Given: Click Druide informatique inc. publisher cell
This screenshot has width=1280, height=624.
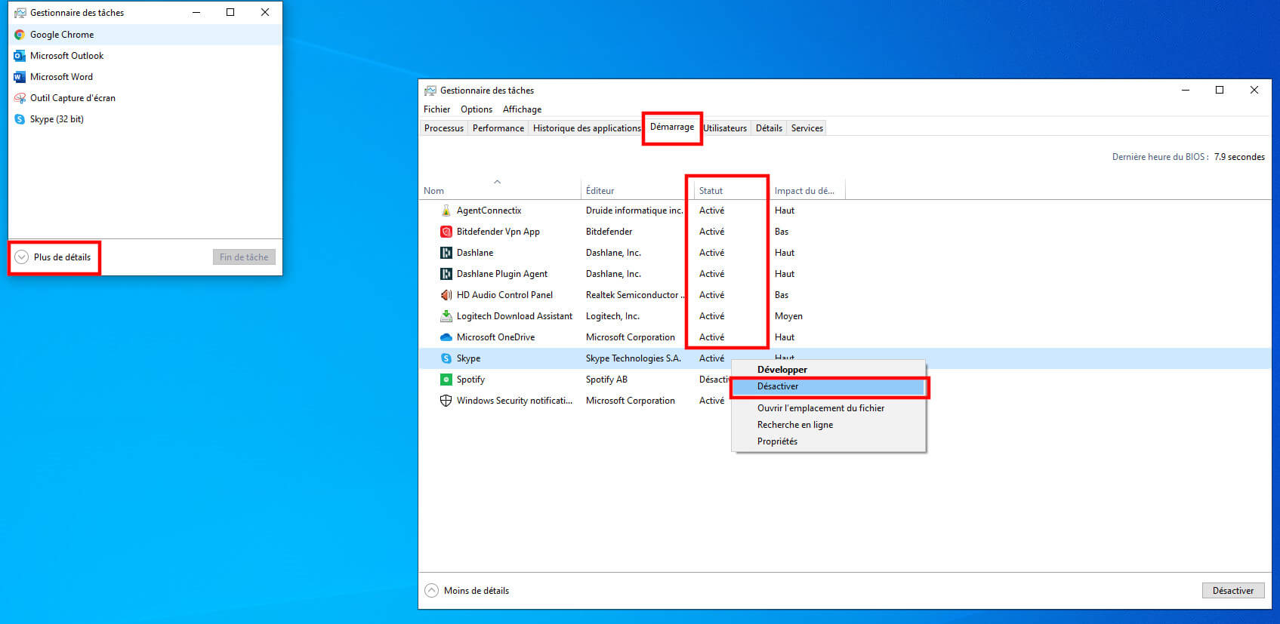Looking at the screenshot, I should tap(634, 211).
